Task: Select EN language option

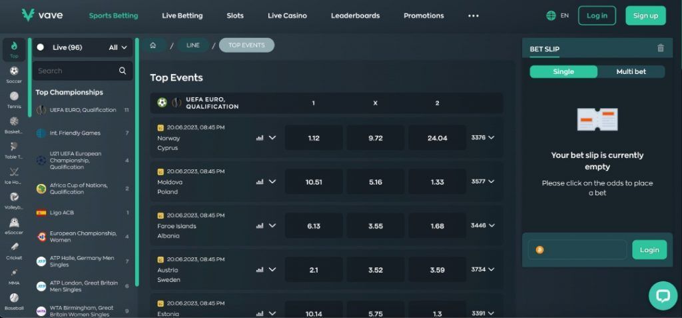Action: point(565,16)
